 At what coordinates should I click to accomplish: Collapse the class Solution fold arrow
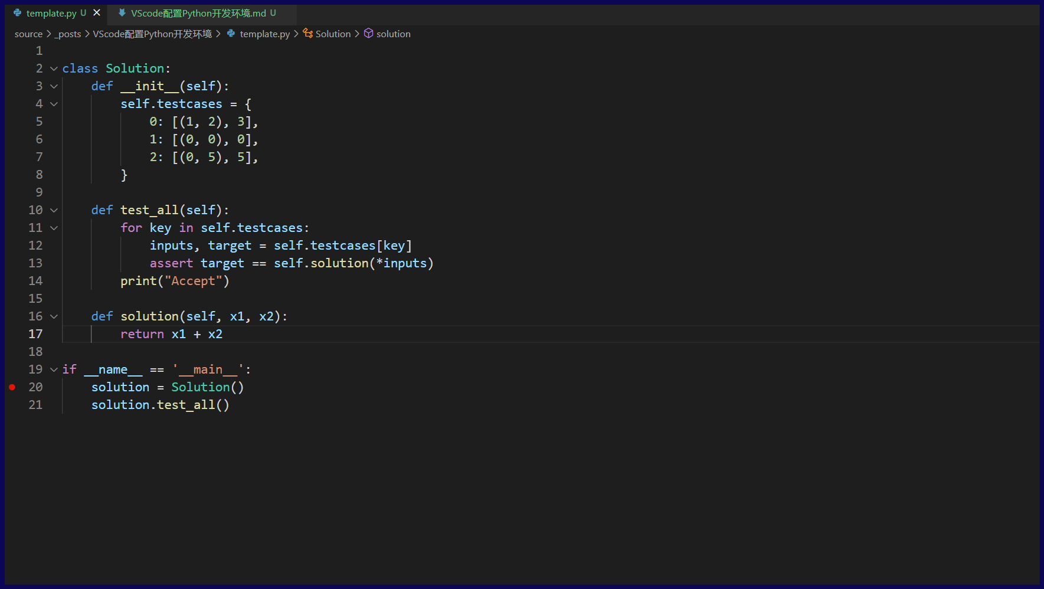54,68
